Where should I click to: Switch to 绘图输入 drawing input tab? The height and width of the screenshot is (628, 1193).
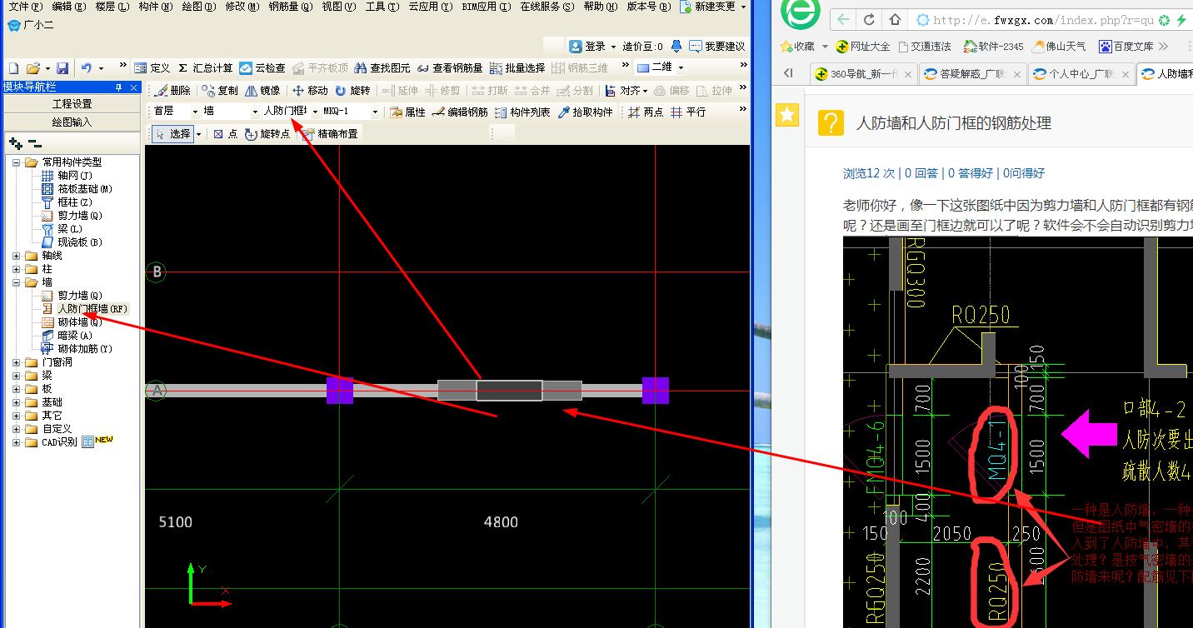click(72, 122)
